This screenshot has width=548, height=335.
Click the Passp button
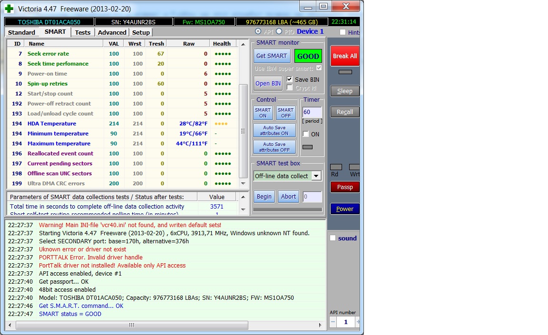click(x=345, y=187)
